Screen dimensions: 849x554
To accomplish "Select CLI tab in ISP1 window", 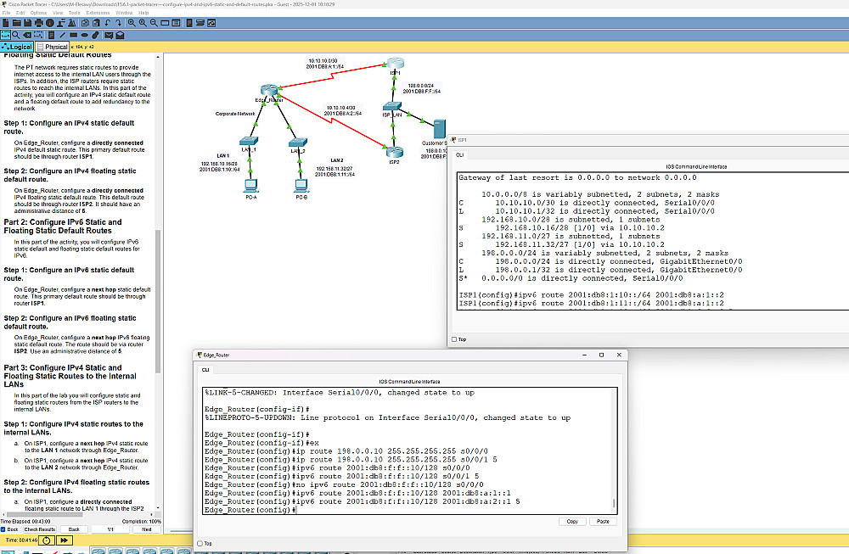I will (x=459, y=154).
